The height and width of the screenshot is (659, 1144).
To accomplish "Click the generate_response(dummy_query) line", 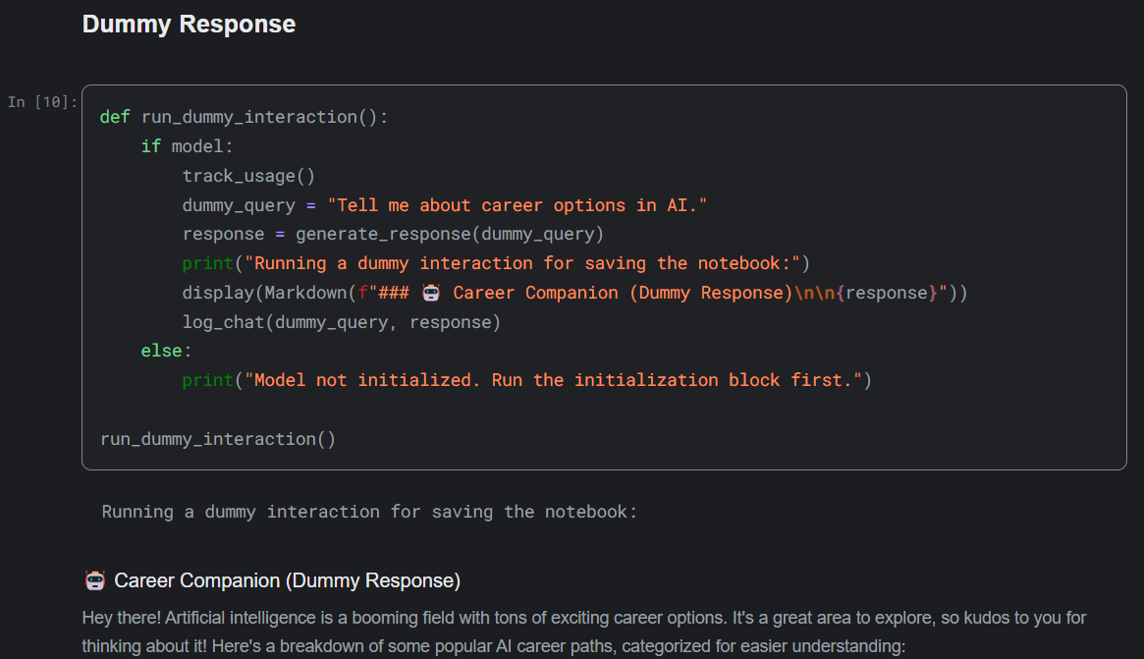I will pos(393,235).
